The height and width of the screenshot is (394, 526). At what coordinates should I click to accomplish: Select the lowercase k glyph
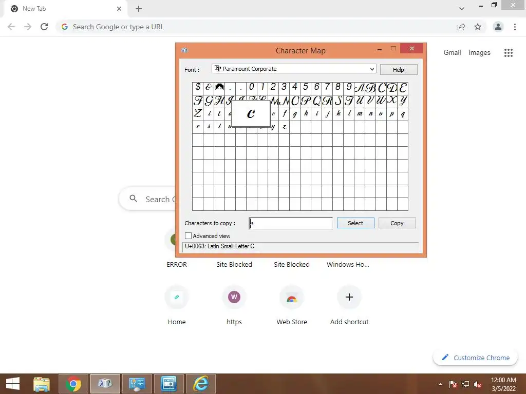[338, 114]
